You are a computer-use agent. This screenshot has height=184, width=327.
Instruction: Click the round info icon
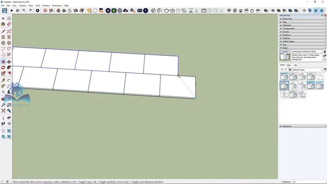point(146,10)
